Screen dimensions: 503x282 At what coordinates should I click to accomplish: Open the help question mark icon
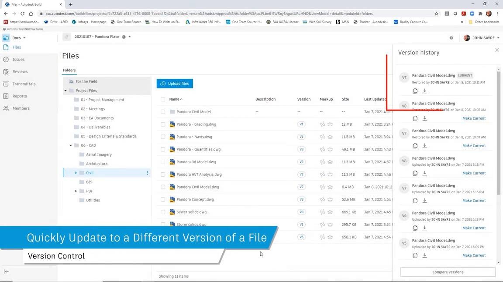click(x=451, y=38)
